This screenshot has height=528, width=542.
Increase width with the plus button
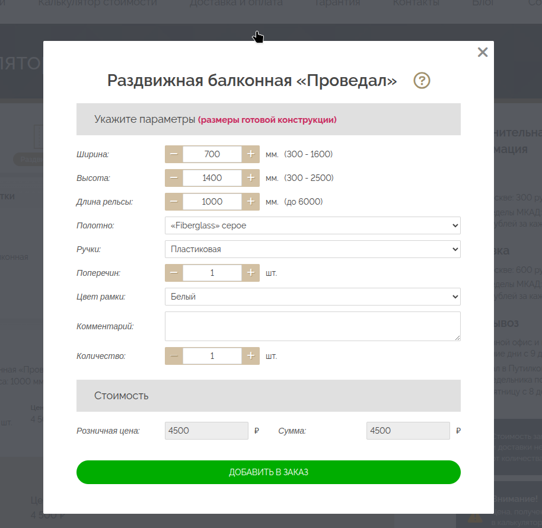[x=251, y=154]
